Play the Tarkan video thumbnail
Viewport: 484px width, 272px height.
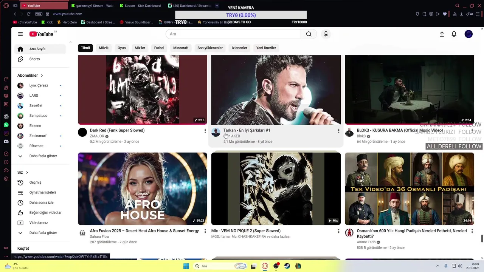pyautogui.click(x=276, y=90)
